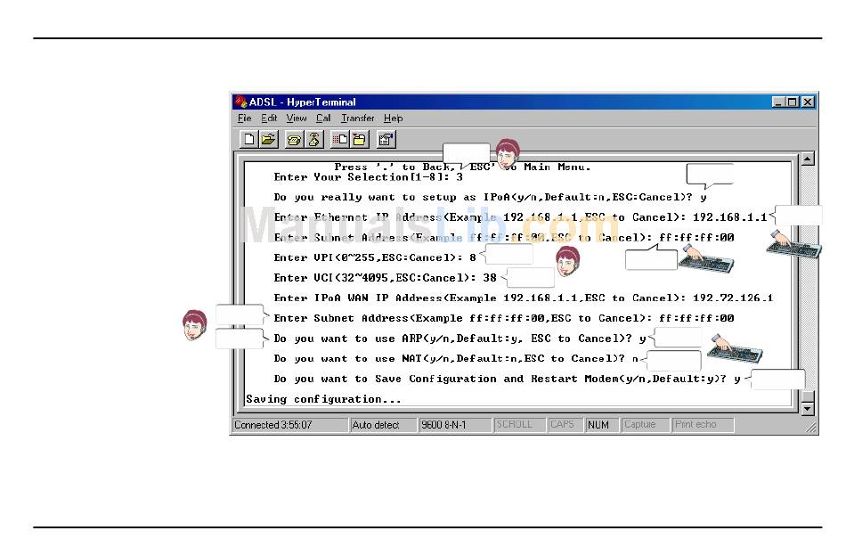The image size is (846, 547).
Task: Click the terminal scrollbar up arrow
Action: click(x=807, y=159)
